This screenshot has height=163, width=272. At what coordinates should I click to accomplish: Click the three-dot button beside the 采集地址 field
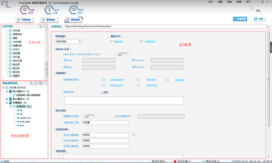(x=268, y=27)
